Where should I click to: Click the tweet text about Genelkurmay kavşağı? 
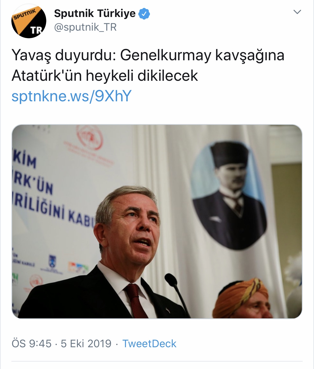point(148,65)
